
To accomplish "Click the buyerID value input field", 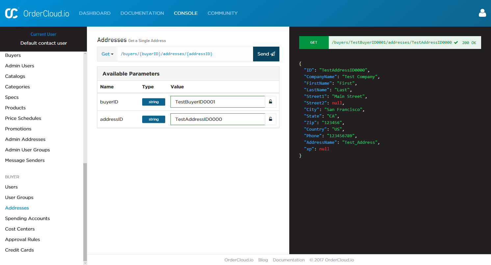I will click(218, 102).
